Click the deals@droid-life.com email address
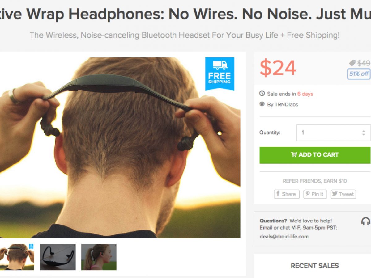Viewport: 371px width, 278px height. pos(284,237)
